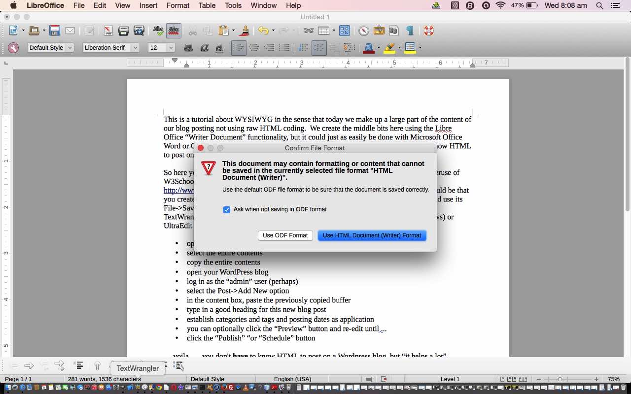This screenshot has height=394, width=631.
Task: Select Justified alignment
Action: [x=284, y=48]
